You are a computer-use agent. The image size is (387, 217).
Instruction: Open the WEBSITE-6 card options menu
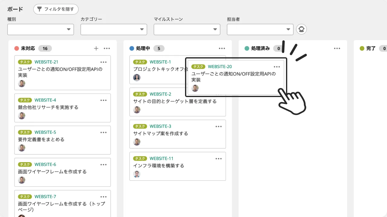103,165
